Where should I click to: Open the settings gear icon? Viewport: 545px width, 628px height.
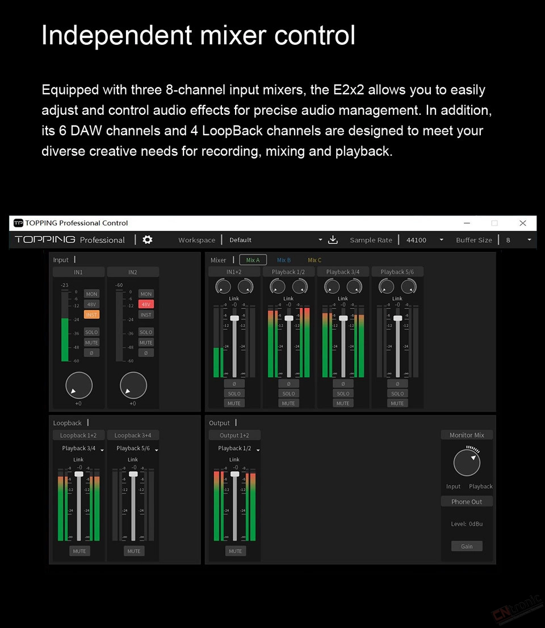pos(148,240)
